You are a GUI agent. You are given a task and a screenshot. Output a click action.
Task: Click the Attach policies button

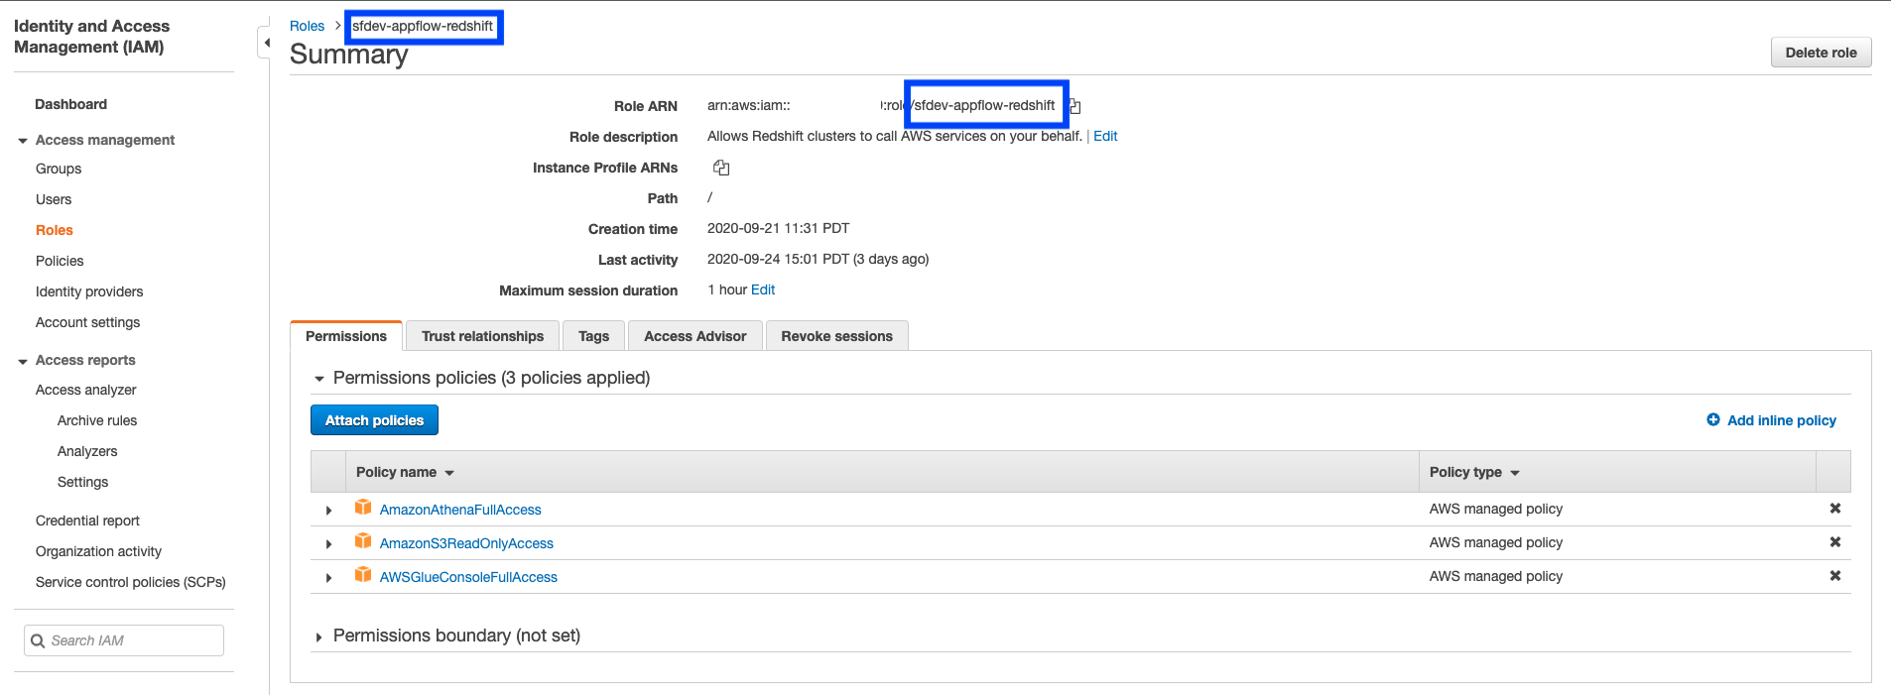[374, 420]
